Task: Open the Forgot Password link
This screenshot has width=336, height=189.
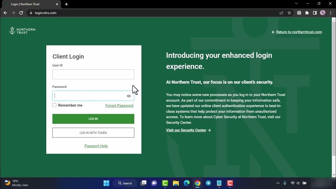Action: (x=119, y=106)
